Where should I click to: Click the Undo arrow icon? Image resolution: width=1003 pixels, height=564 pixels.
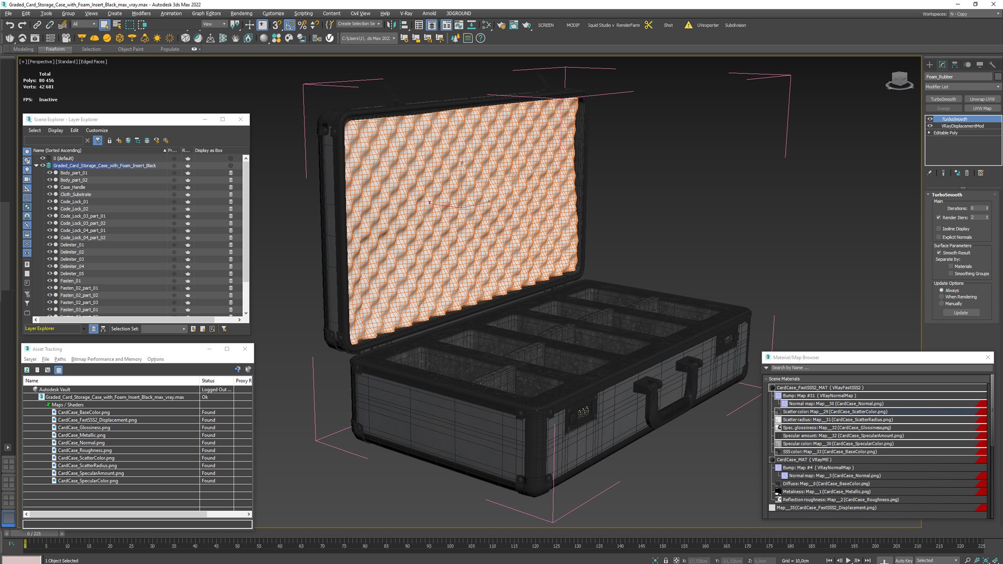click(x=10, y=25)
